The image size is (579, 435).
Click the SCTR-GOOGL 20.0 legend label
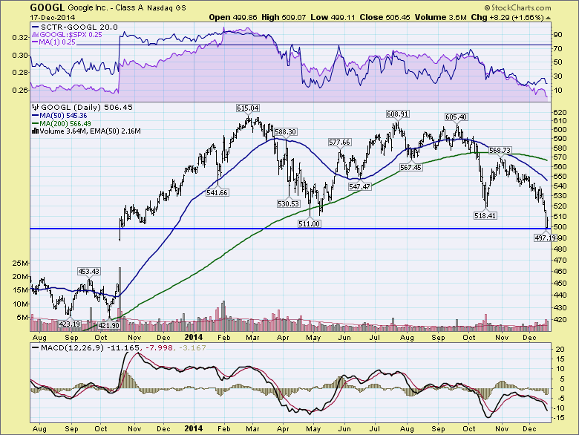click(79, 27)
